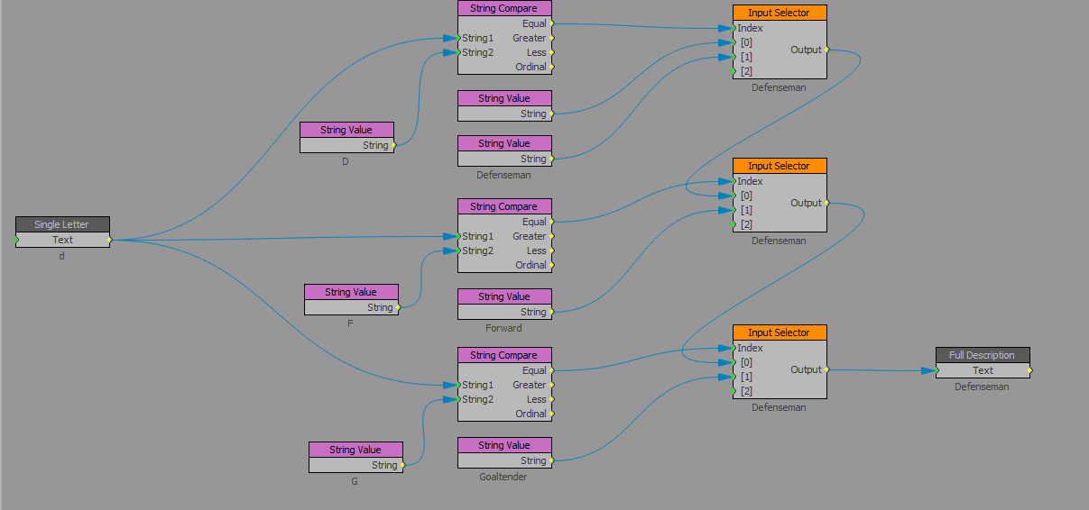Select the topmost Input Selector node header
The width and height of the screenshot is (1089, 510).
coord(780,13)
